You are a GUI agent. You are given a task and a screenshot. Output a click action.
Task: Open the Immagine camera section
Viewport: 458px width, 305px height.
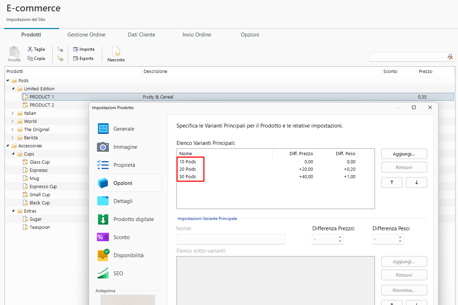point(128,147)
